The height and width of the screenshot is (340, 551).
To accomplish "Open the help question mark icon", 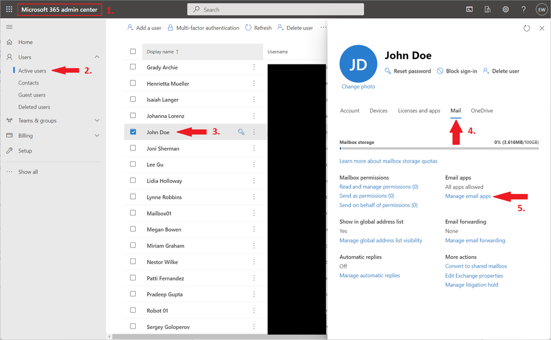I will [523, 9].
